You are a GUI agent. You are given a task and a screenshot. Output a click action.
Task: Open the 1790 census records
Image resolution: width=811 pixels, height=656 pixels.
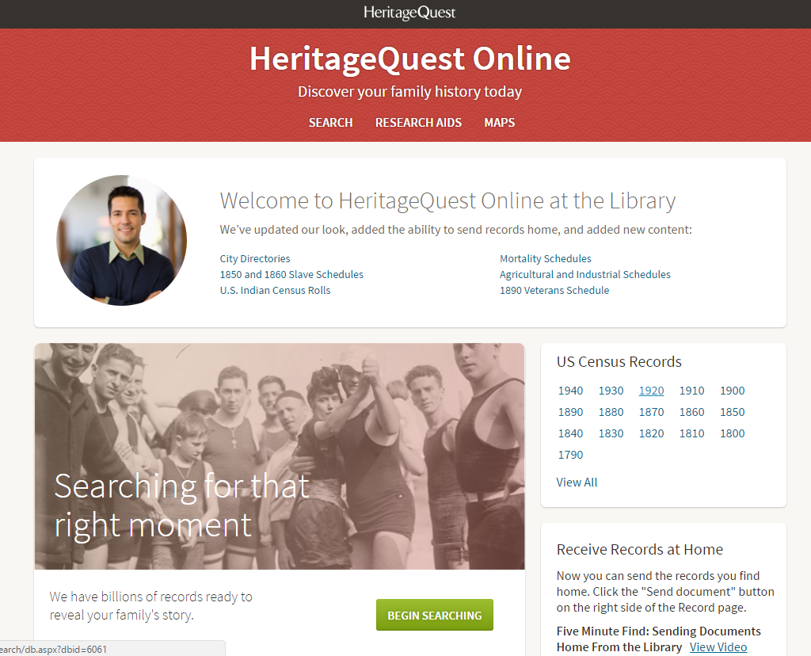pyautogui.click(x=570, y=455)
